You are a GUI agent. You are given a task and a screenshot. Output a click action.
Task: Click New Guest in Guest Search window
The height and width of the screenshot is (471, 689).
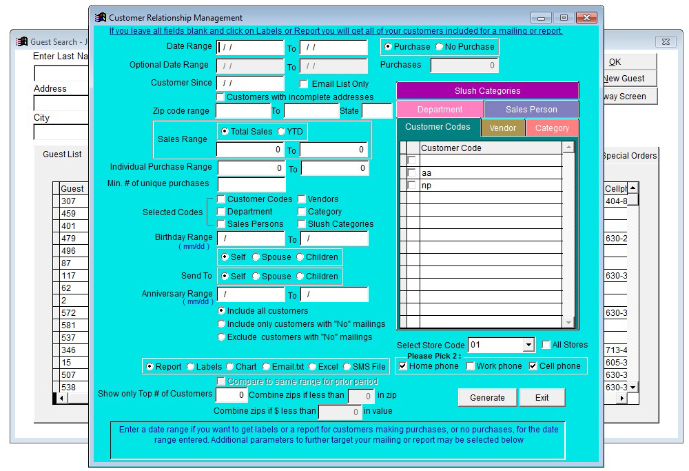pyautogui.click(x=630, y=79)
